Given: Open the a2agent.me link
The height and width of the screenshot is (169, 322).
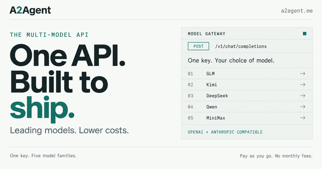Looking at the screenshot, I should tap(297, 11).
